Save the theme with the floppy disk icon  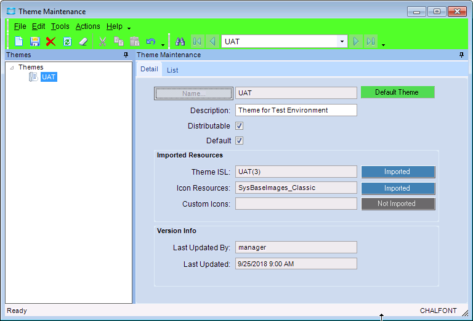(35, 41)
